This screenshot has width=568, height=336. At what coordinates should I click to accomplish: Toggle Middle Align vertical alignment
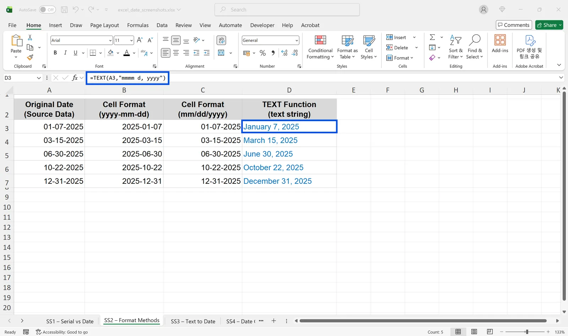176,40
